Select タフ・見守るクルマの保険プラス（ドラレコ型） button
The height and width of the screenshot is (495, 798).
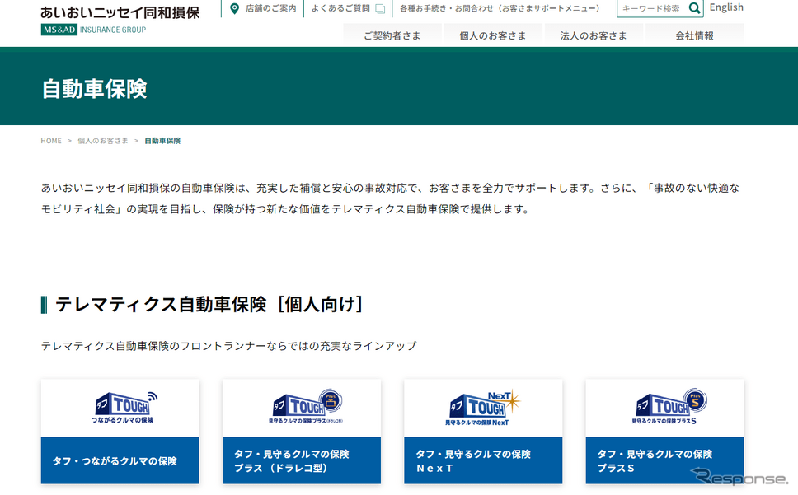click(301, 460)
